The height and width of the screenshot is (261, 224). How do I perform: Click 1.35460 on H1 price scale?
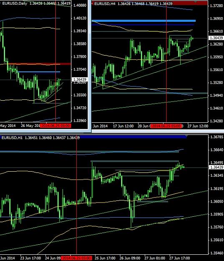217,253
